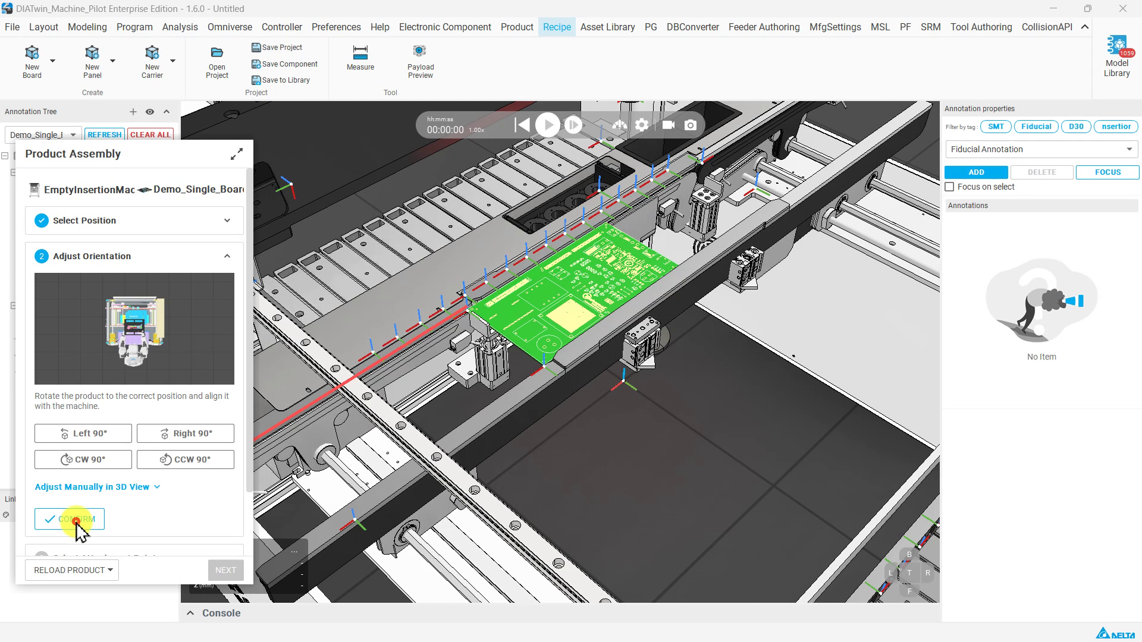Click the New Board icon
Viewport: 1142px width, 642px height.
[32, 52]
